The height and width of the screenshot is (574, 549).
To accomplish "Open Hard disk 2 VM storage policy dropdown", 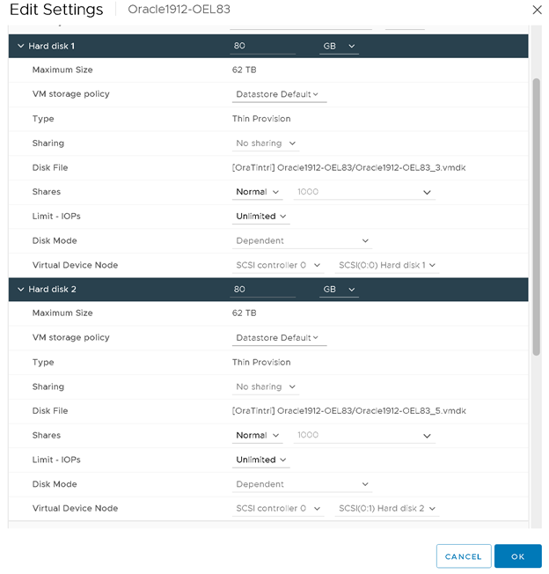I will pyautogui.click(x=278, y=338).
